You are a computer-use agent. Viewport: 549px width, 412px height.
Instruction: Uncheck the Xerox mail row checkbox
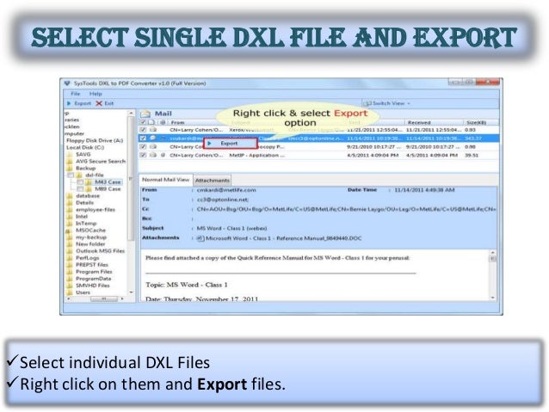pos(143,130)
